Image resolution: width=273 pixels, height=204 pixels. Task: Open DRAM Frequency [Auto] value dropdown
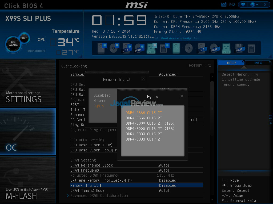[163, 170]
